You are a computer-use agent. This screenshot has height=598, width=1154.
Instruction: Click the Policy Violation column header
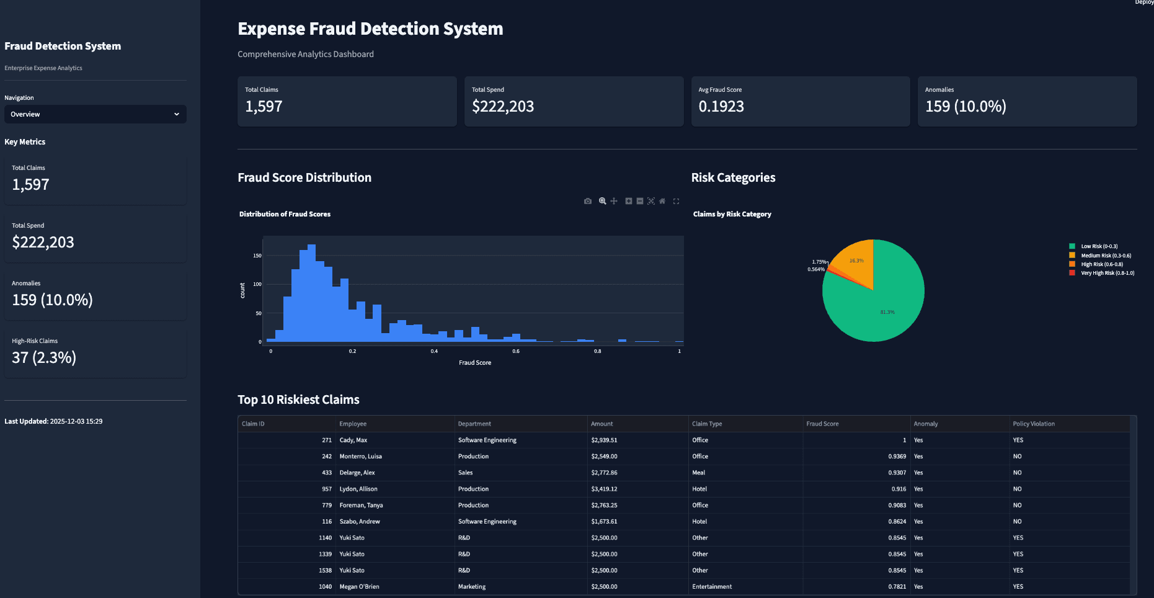coord(1070,424)
